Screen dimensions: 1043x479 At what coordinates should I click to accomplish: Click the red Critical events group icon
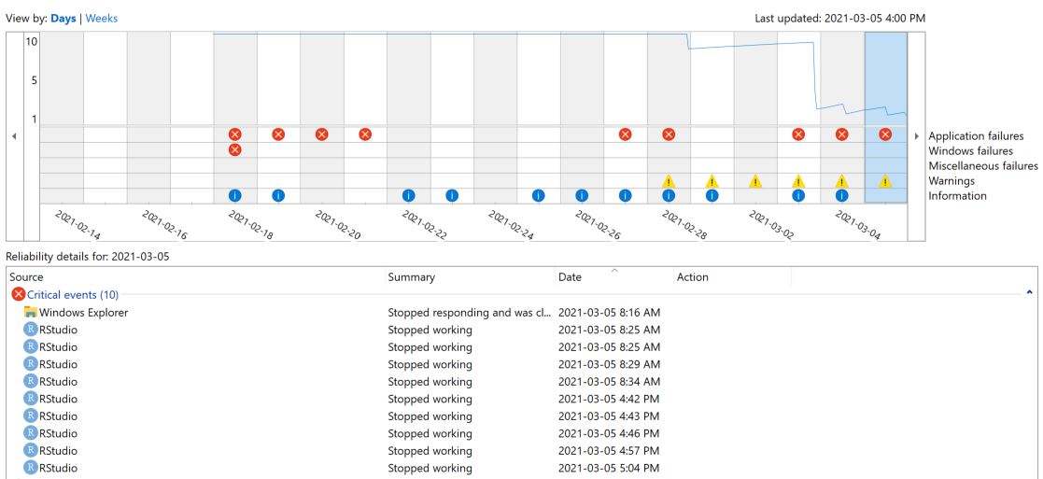pyautogui.click(x=19, y=294)
